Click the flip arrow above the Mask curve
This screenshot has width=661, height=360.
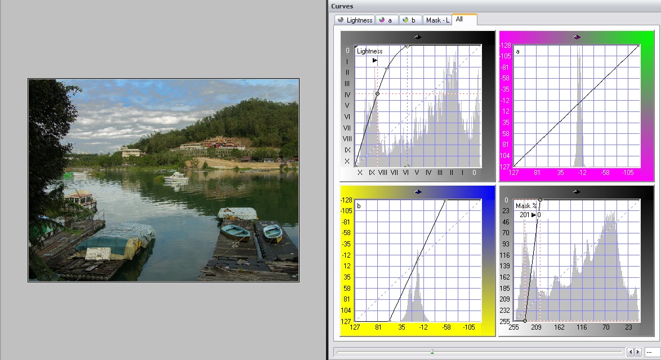(x=577, y=192)
